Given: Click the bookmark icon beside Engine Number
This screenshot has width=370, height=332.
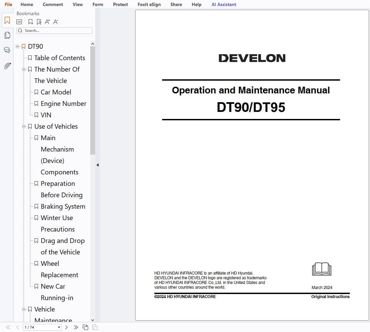Looking at the screenshot, I should click(36, 103).
